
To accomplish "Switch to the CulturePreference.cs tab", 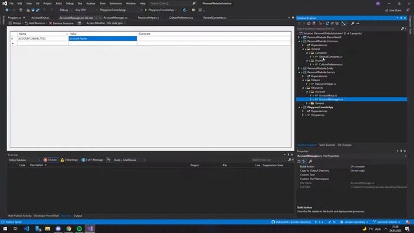I will [181, 17].
